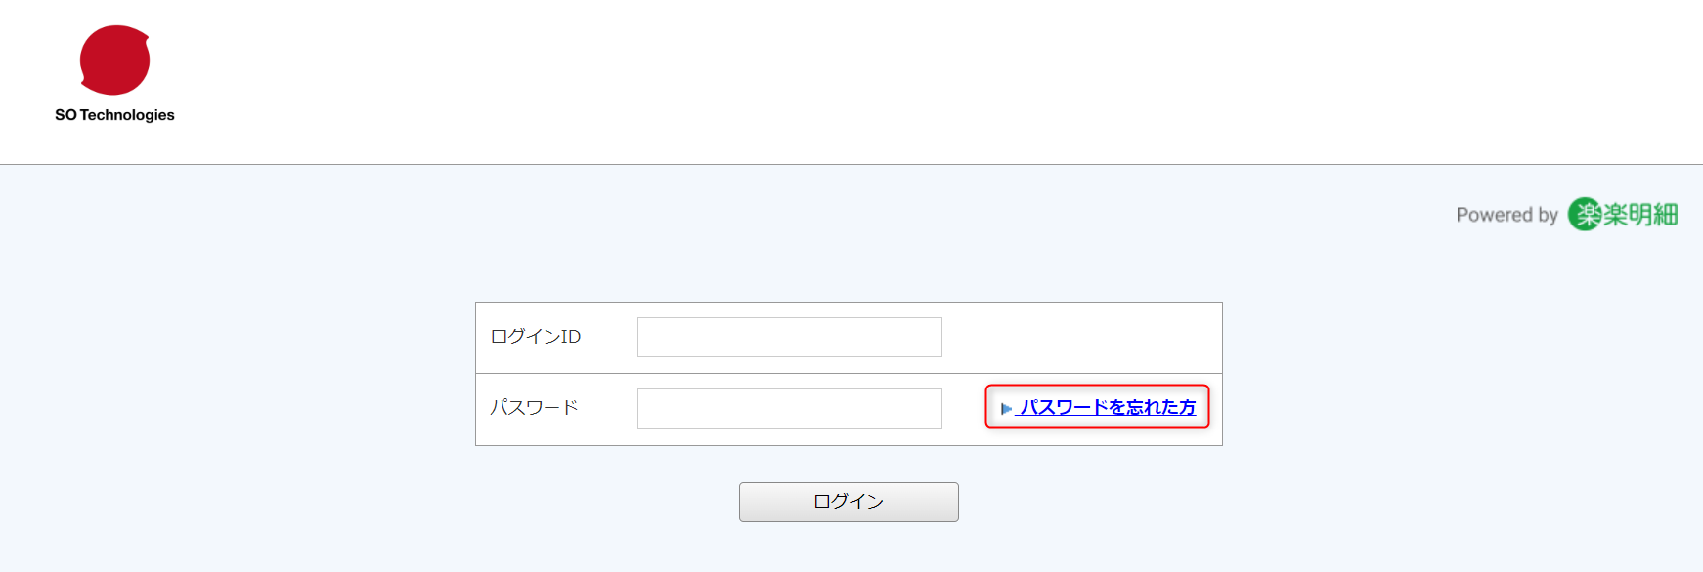Focus the ログインID input field
Image resolution: width=1703 pixels, height=572 pixels.
pos(790,337)
